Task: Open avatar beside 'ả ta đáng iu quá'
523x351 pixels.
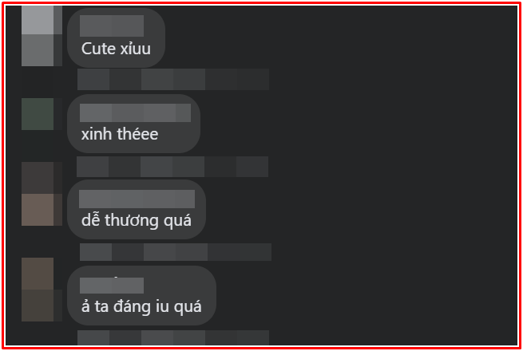Action: [x=42, y=290]
